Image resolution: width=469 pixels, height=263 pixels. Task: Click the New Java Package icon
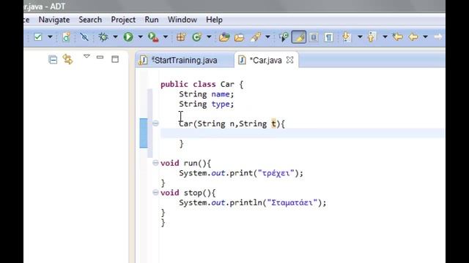[181, 37]
